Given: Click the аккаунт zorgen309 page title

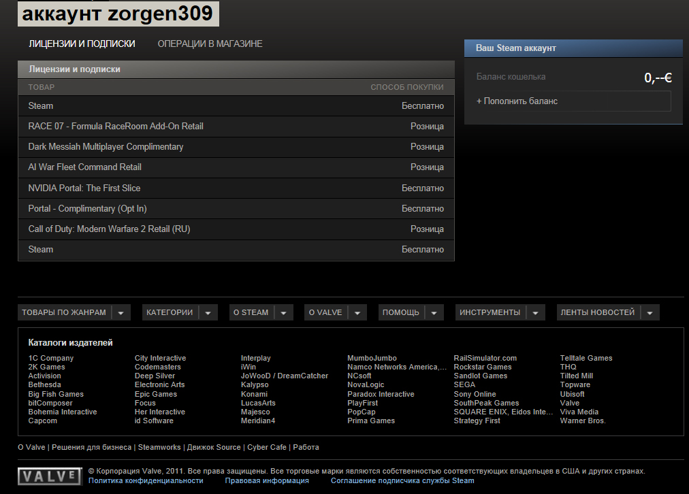Looking at the screenshot, I should [x=118, y=14].
